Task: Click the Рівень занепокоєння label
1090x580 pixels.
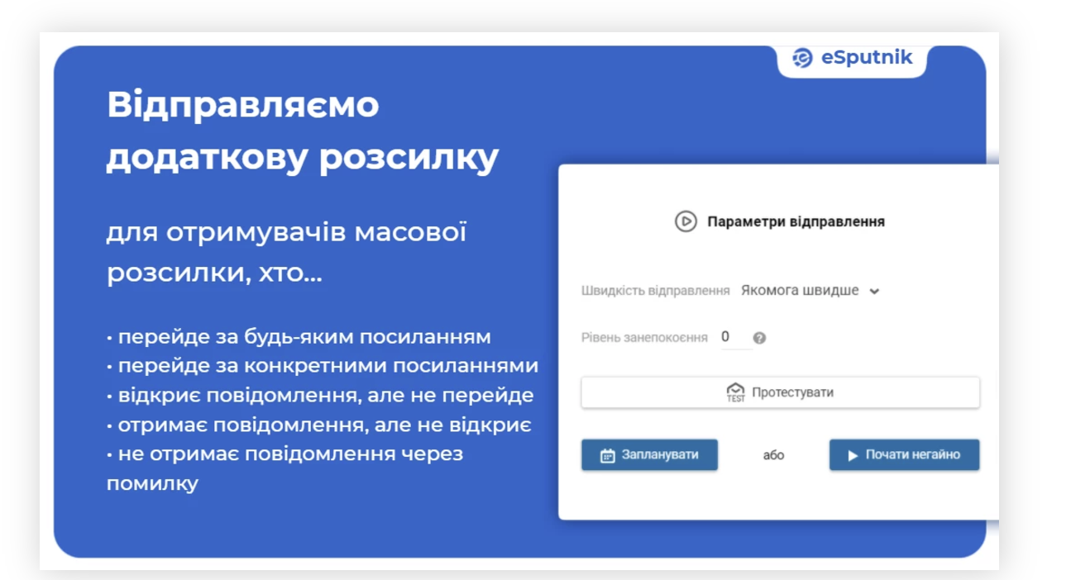Action: tap(644, 338)
